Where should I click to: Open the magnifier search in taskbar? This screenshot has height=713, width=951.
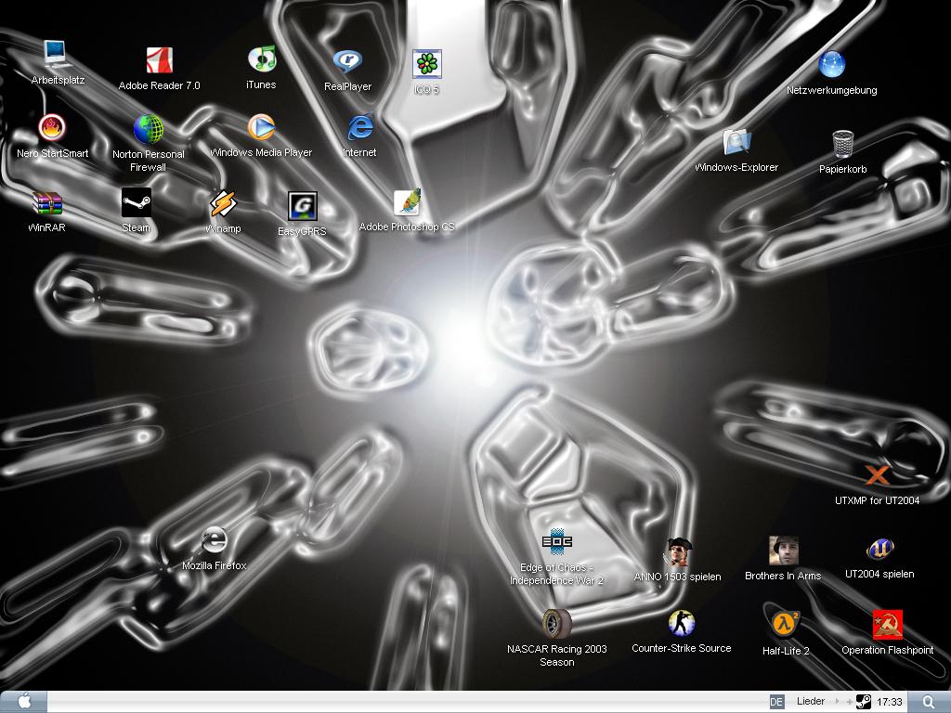pos(929,702)
